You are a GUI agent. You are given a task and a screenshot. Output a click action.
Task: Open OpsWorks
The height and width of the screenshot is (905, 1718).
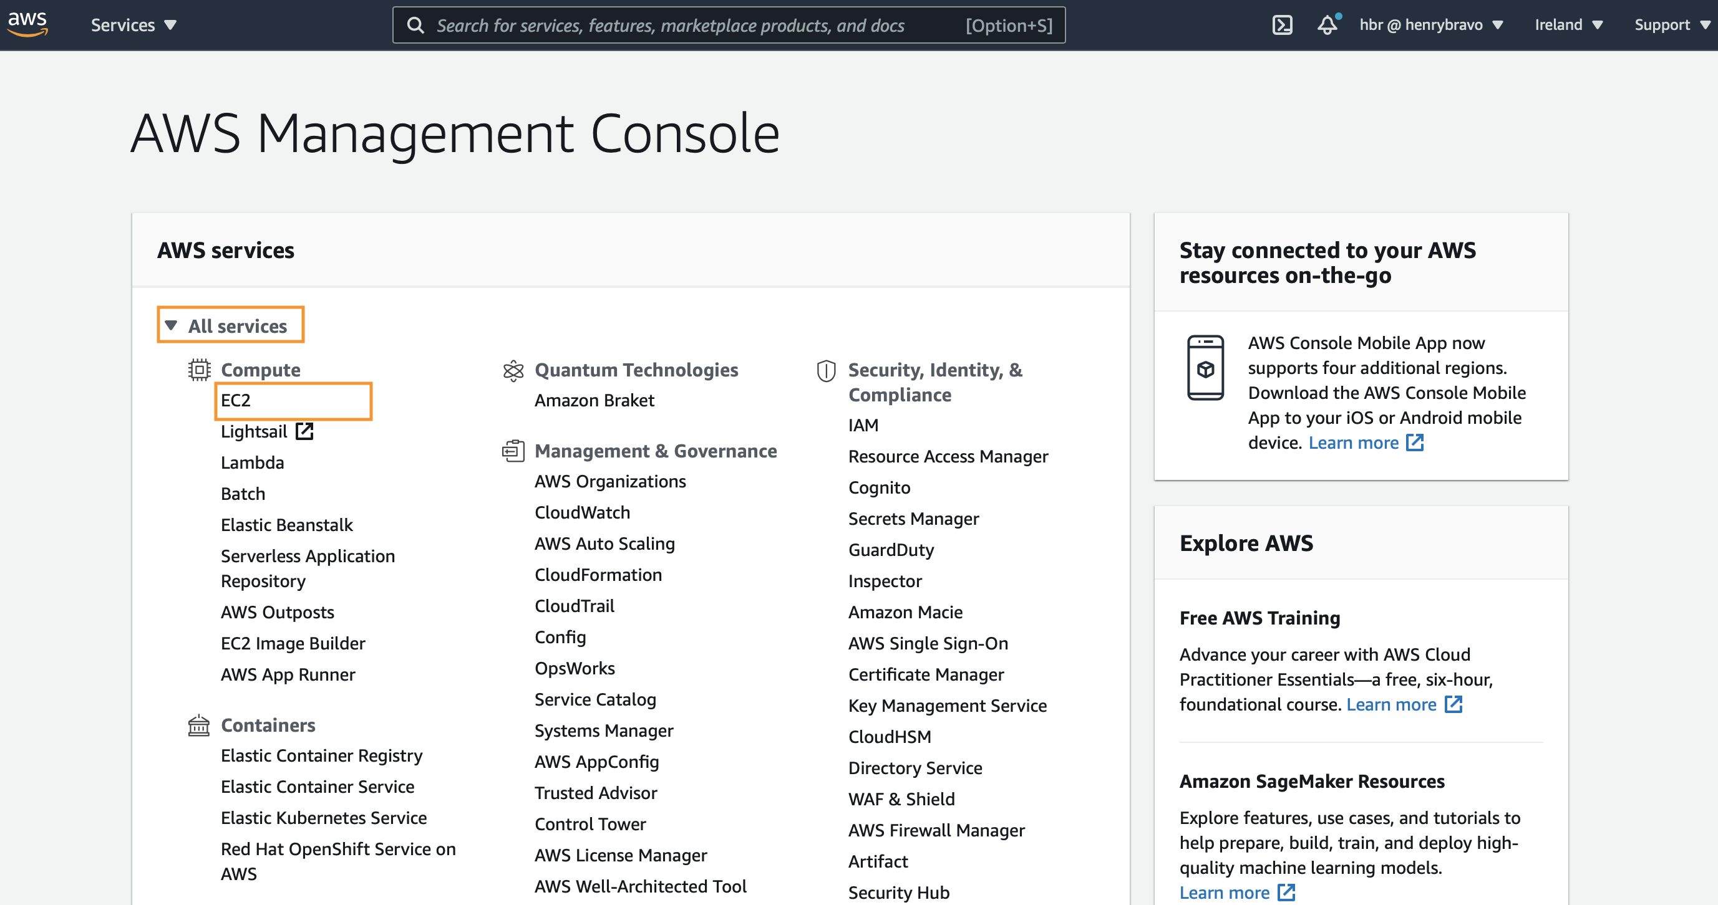[574, 668]
